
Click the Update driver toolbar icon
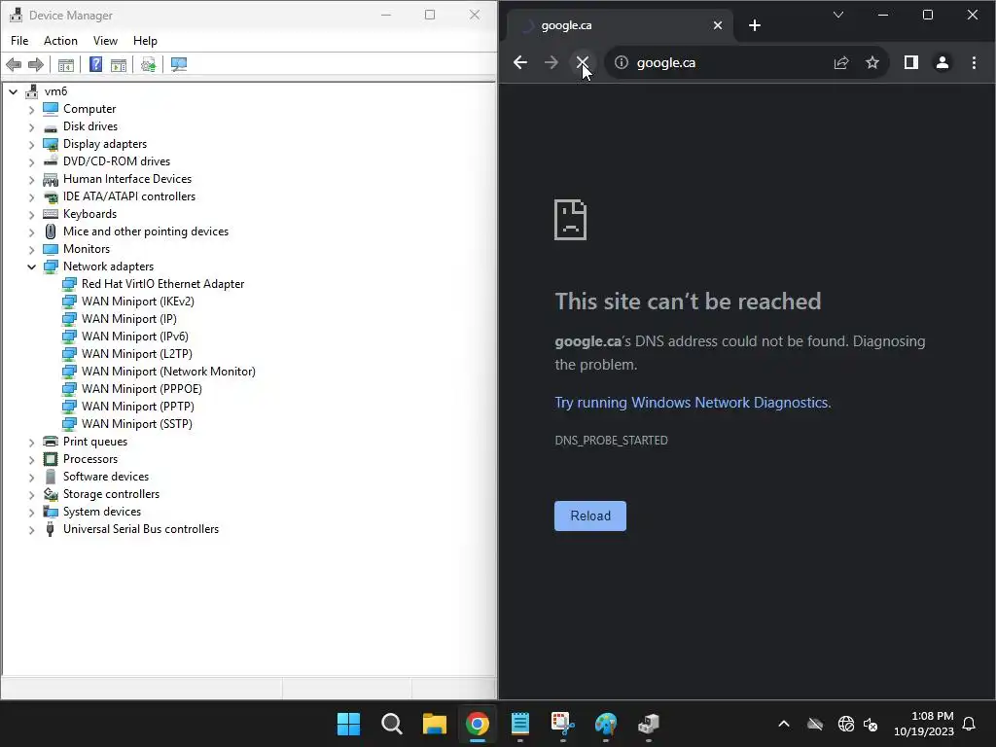[149, 64]
